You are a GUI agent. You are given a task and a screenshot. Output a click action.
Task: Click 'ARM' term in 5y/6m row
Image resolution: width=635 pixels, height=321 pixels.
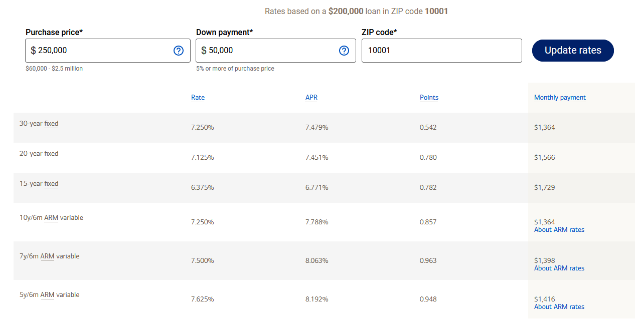click(x=47, y=295)
